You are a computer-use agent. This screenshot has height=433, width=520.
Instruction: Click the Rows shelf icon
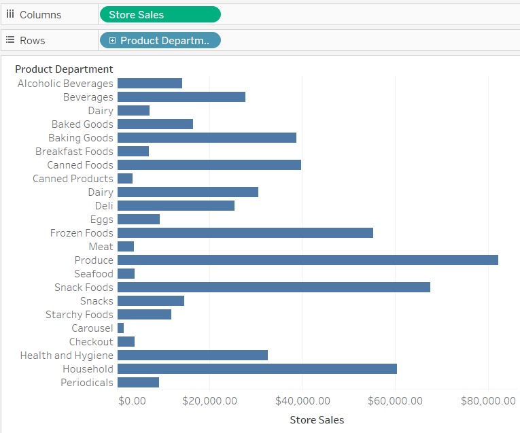click(10, 40)
